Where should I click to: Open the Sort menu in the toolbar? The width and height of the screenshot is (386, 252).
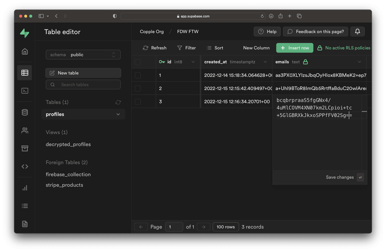coord(215,48)
